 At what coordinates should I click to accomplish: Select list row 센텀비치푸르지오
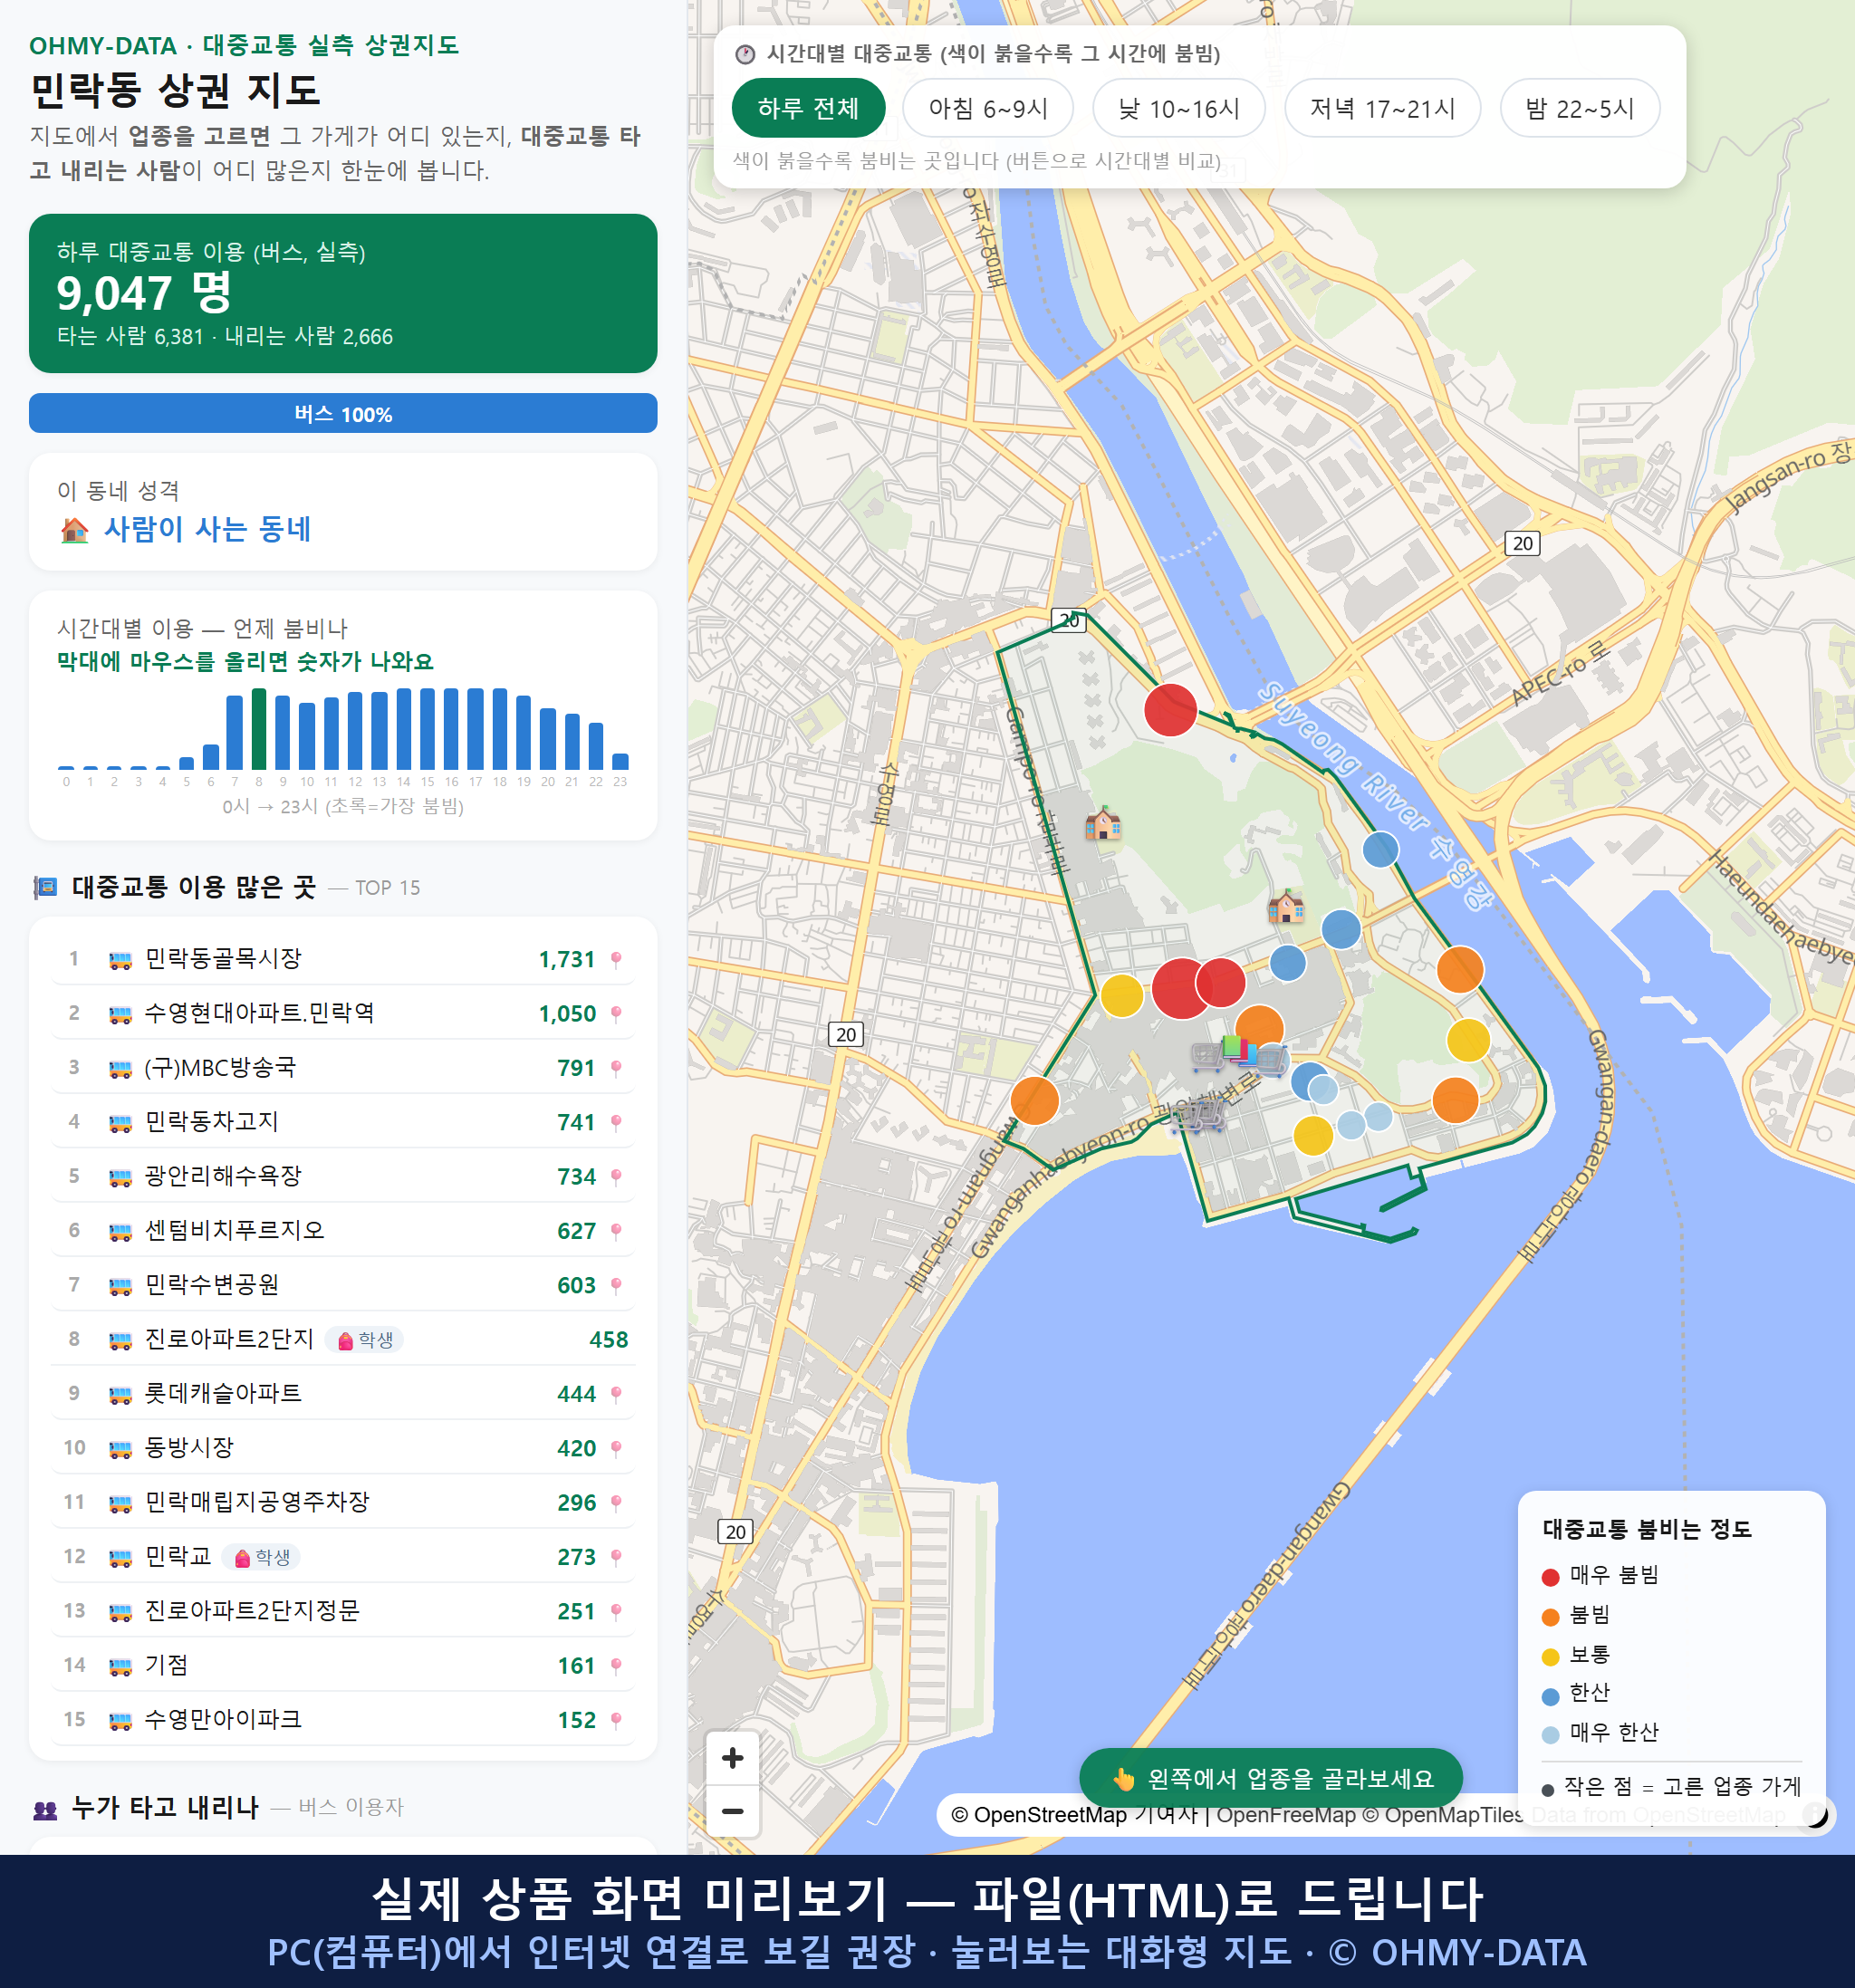[343, 1230]
